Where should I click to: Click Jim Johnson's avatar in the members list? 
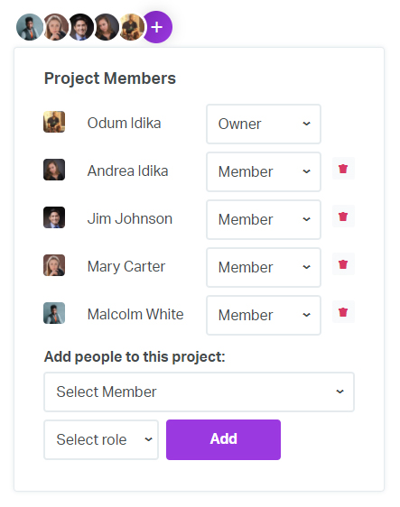54,217
